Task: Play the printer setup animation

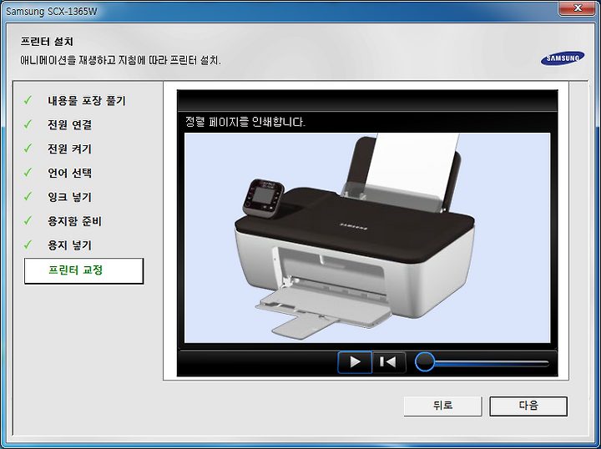Action: pos(355,362)
